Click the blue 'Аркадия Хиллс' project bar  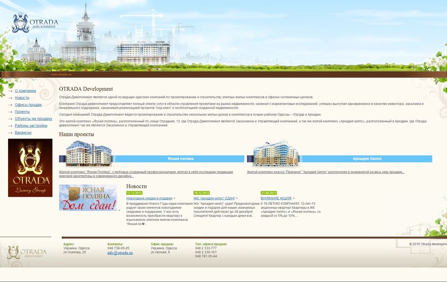[367, 159]
